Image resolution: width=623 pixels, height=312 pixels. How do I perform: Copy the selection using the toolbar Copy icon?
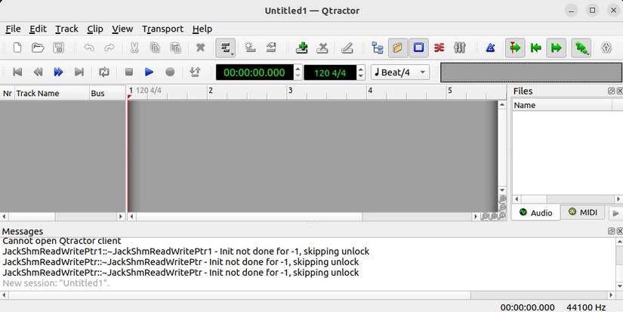[155, 48]
